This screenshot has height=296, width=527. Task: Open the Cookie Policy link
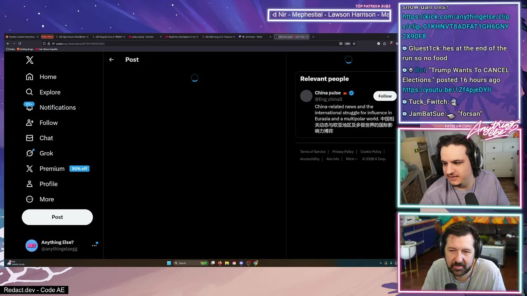[x=371, y=152]
